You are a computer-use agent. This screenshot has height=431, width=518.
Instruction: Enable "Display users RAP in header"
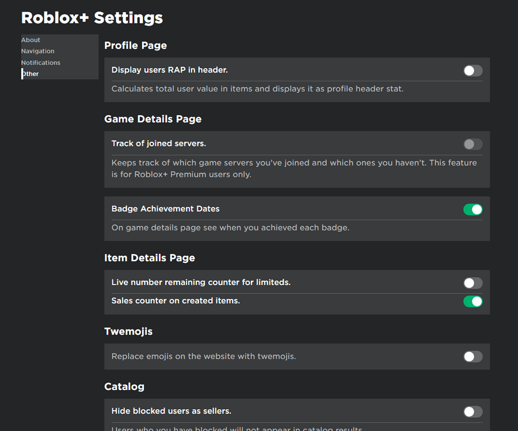pyautogui.click(x=473, y=70)
